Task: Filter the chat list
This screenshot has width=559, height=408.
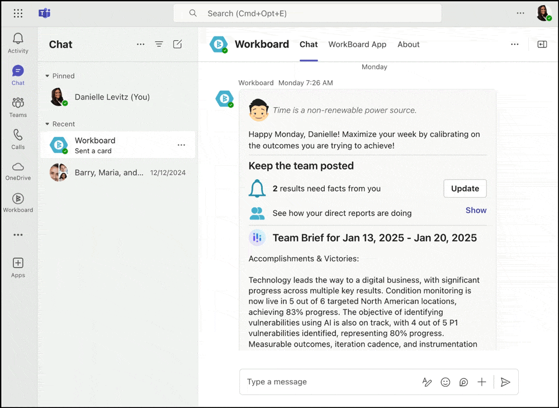Action: coord(159,44)
